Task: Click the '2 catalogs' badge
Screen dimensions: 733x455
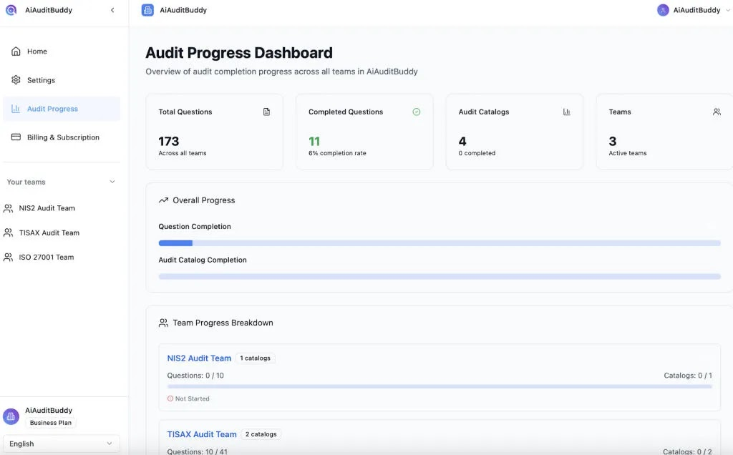Action: [261, 434]
